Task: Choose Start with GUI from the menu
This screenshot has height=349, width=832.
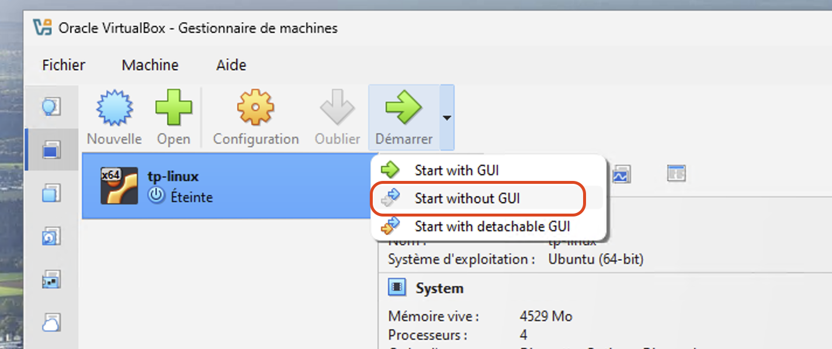Action: [x=456, y=170]
